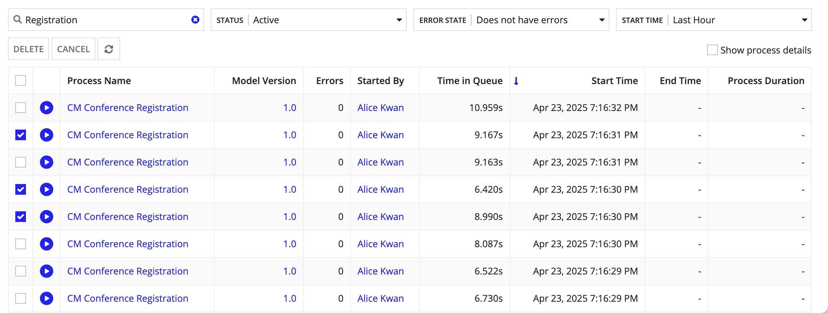Screen dimensions: 828x313
Task: Sort by Time in Queue column header
Action: point(470,81)
